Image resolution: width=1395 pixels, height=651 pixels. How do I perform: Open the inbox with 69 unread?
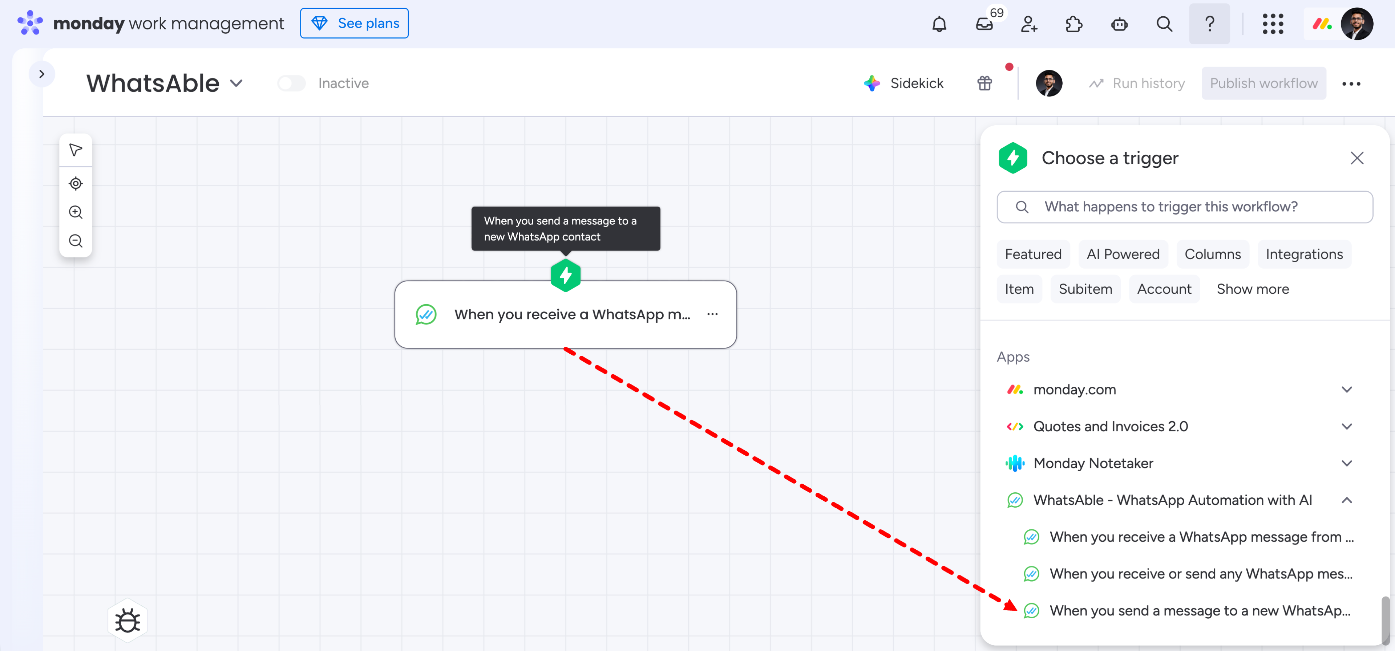click(984, 24)
